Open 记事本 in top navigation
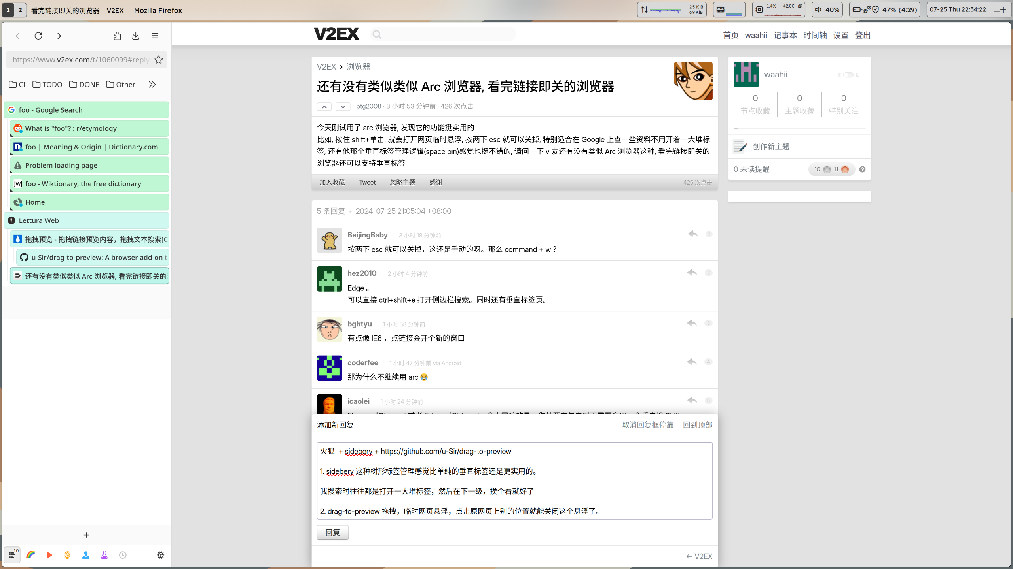This screenshot has width=1013, height=569. coord(785,35)
